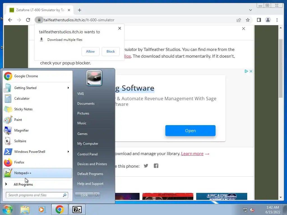
Task: Open Devices and Printers
Action: pos(92,164)
